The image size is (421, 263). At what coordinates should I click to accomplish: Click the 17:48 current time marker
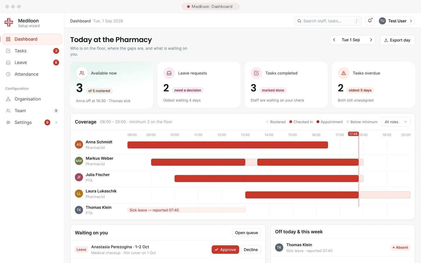[353, 134]
